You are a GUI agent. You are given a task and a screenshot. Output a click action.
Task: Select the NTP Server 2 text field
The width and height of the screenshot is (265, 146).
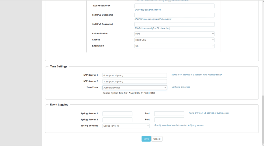click(135, 81)
